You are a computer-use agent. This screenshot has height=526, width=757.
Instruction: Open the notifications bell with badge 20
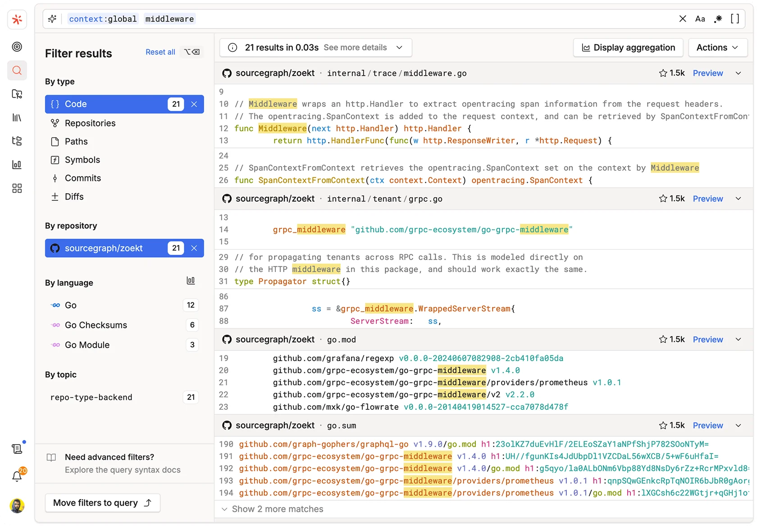click(17, 476)
